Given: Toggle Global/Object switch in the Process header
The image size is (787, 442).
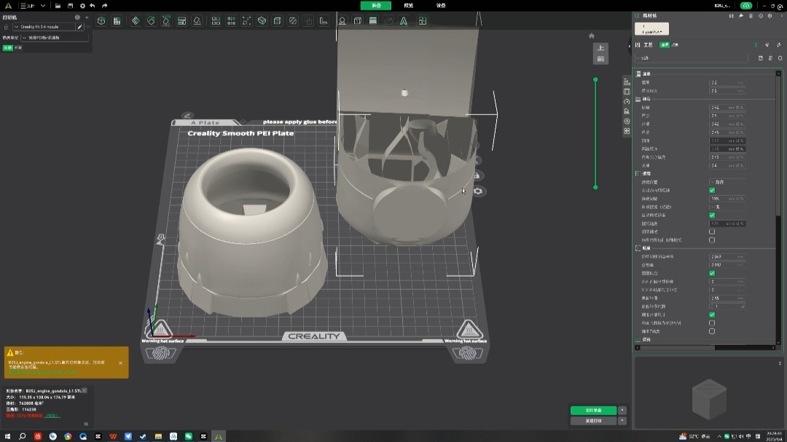Looking at the screenshot, I should (669, 45).
